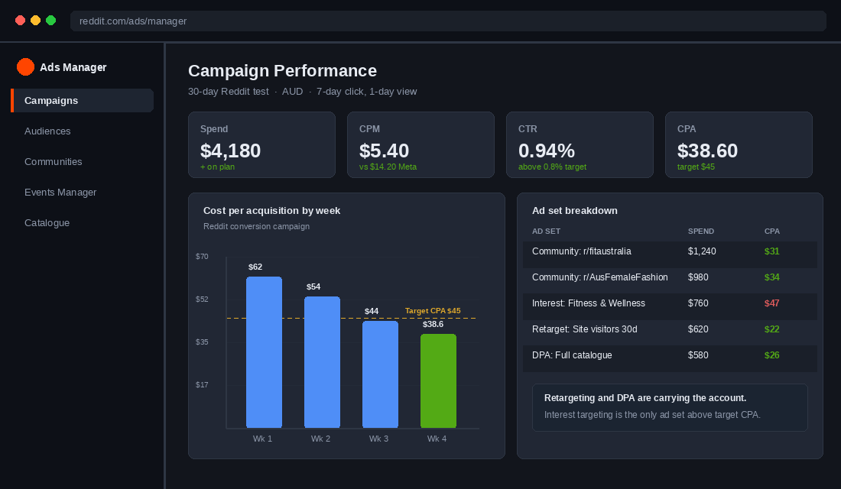Click the red $47 CPA value
The image size is (841, 489).
point(772,303)
